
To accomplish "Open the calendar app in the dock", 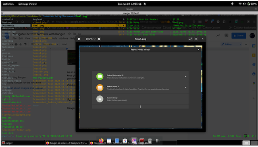I will coord(109,141).
